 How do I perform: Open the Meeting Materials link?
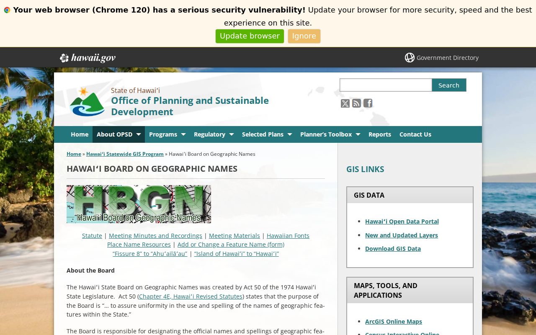tap(234, 236)
